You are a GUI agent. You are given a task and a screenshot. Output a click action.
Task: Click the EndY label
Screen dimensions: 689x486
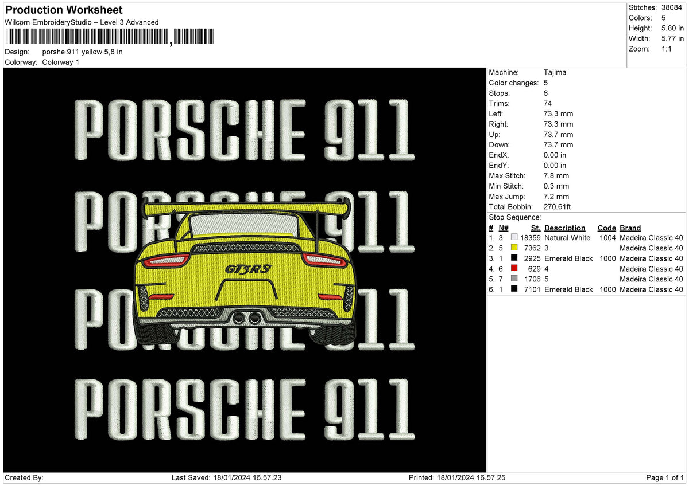499,166
